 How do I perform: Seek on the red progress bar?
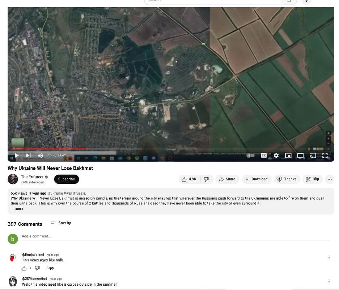48,149
